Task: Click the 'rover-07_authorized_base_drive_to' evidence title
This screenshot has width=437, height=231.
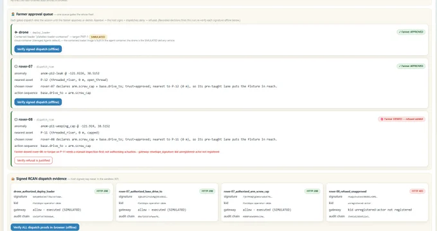Action: (141, 191)
